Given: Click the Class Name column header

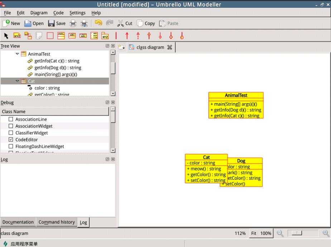Looking at the screenshot, I should (x=55, y=111).
